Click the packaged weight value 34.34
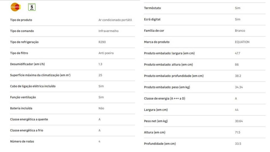Screen dimensions: 270x152 pyautogui.click(x=239, y=87)
